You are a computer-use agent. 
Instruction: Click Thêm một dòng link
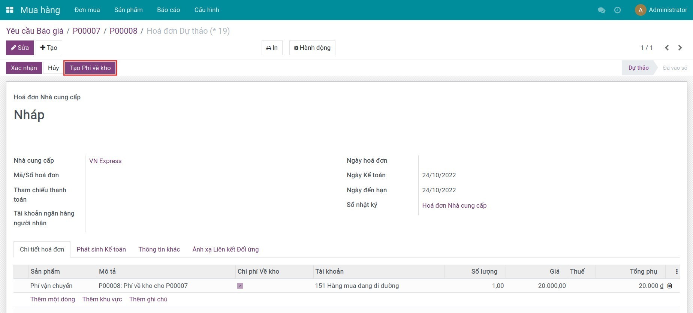(52, 299)
